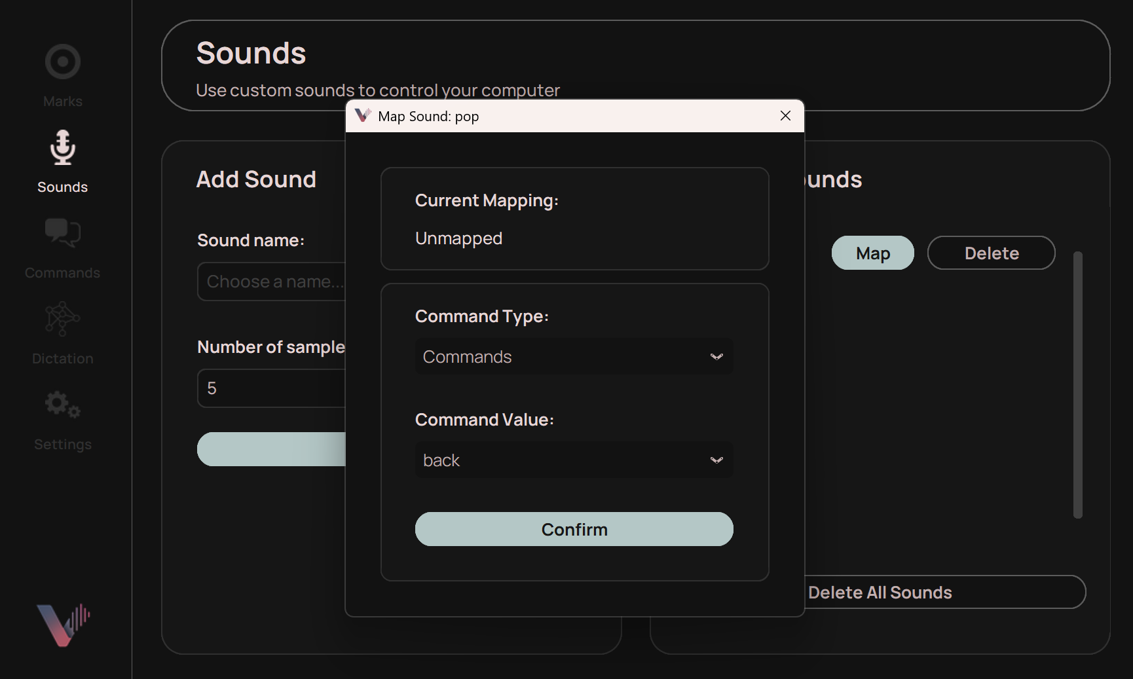Select the Sounds entry in the sidebar
The height and width of the screenshot is (679, 1133).
point(62,187)
